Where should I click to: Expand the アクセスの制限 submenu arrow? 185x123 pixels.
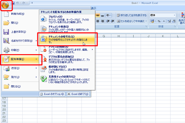click(92, 49)
